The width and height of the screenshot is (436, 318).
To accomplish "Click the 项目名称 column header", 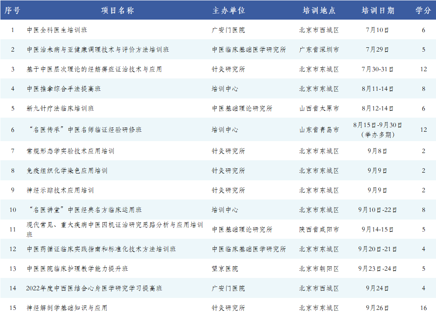I will coord(117,11).
